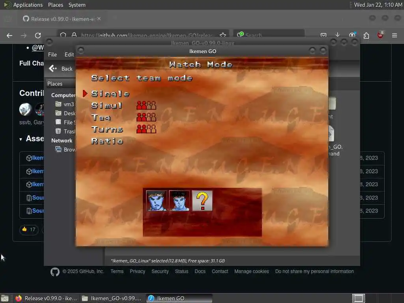Click Do not share my personal information
404x303 pixels.
click(314, 271)
